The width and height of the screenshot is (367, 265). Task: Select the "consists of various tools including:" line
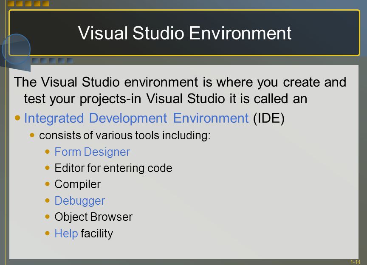click(125, 135)
